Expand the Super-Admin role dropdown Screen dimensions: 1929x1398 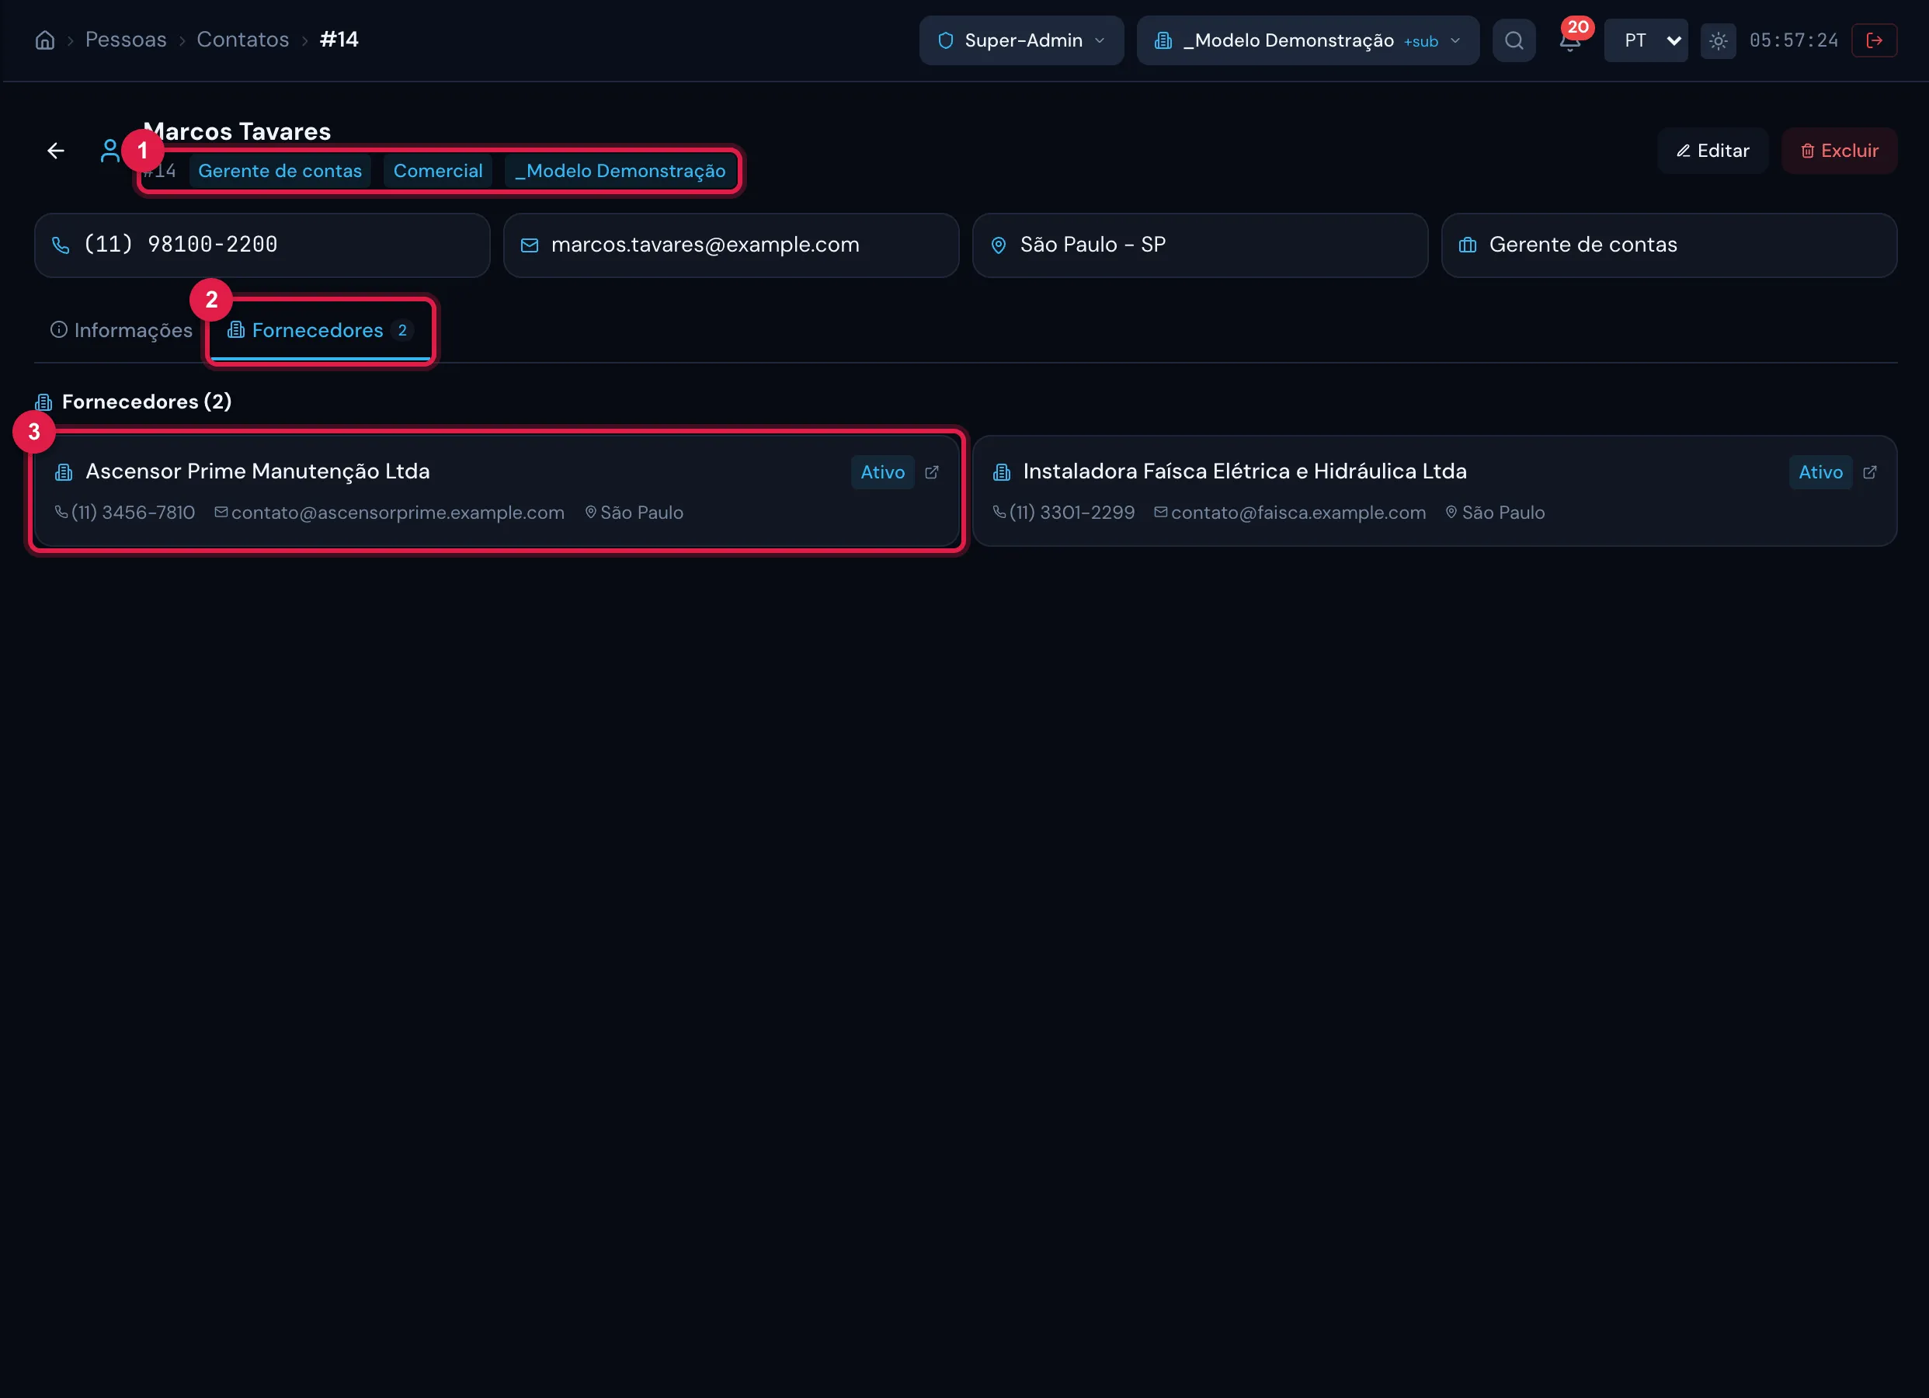pos(1020,40)
